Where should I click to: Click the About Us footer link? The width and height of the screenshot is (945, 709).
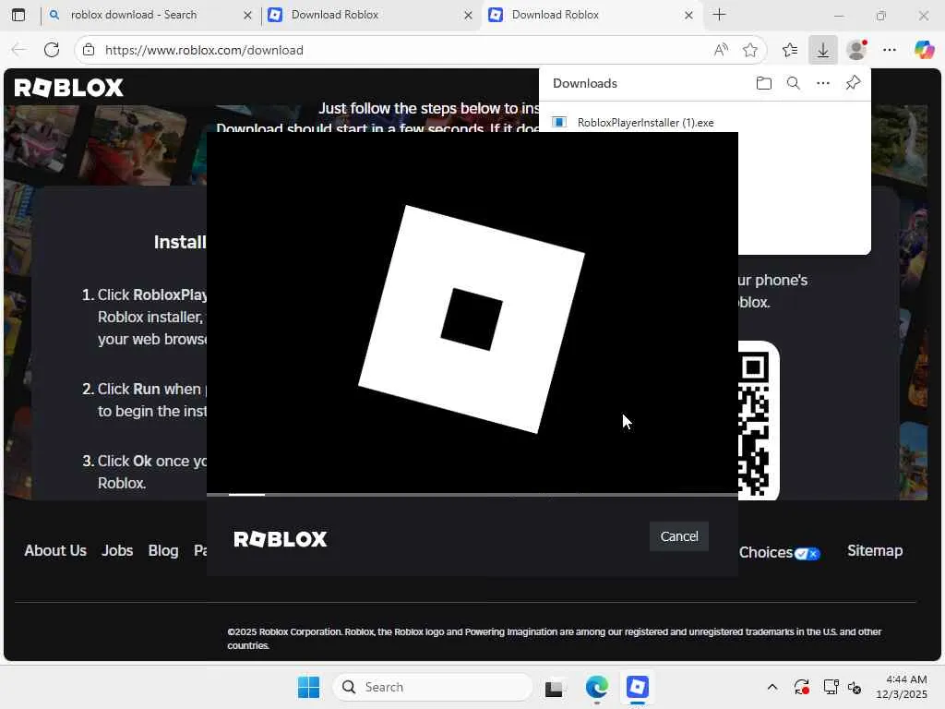tap(55, 550)
